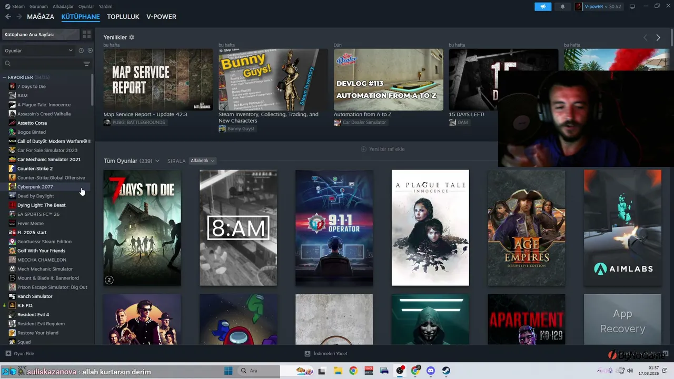The height and width of the screenshot is (379, 674).
Task: Open File Explorer from the taskbar
Action: 338,371
